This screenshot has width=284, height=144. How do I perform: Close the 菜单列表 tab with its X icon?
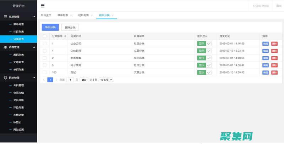pyautogui.click(x=71, y=16)
